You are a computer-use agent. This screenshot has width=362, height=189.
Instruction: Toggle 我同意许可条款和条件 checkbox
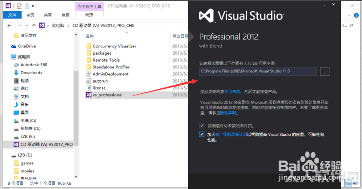click(x=202, y=126)
